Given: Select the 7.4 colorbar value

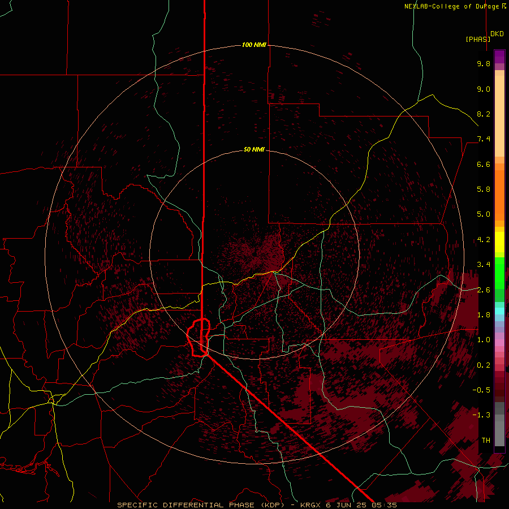Looking at the screenshot, I should [x=484, y=139].
